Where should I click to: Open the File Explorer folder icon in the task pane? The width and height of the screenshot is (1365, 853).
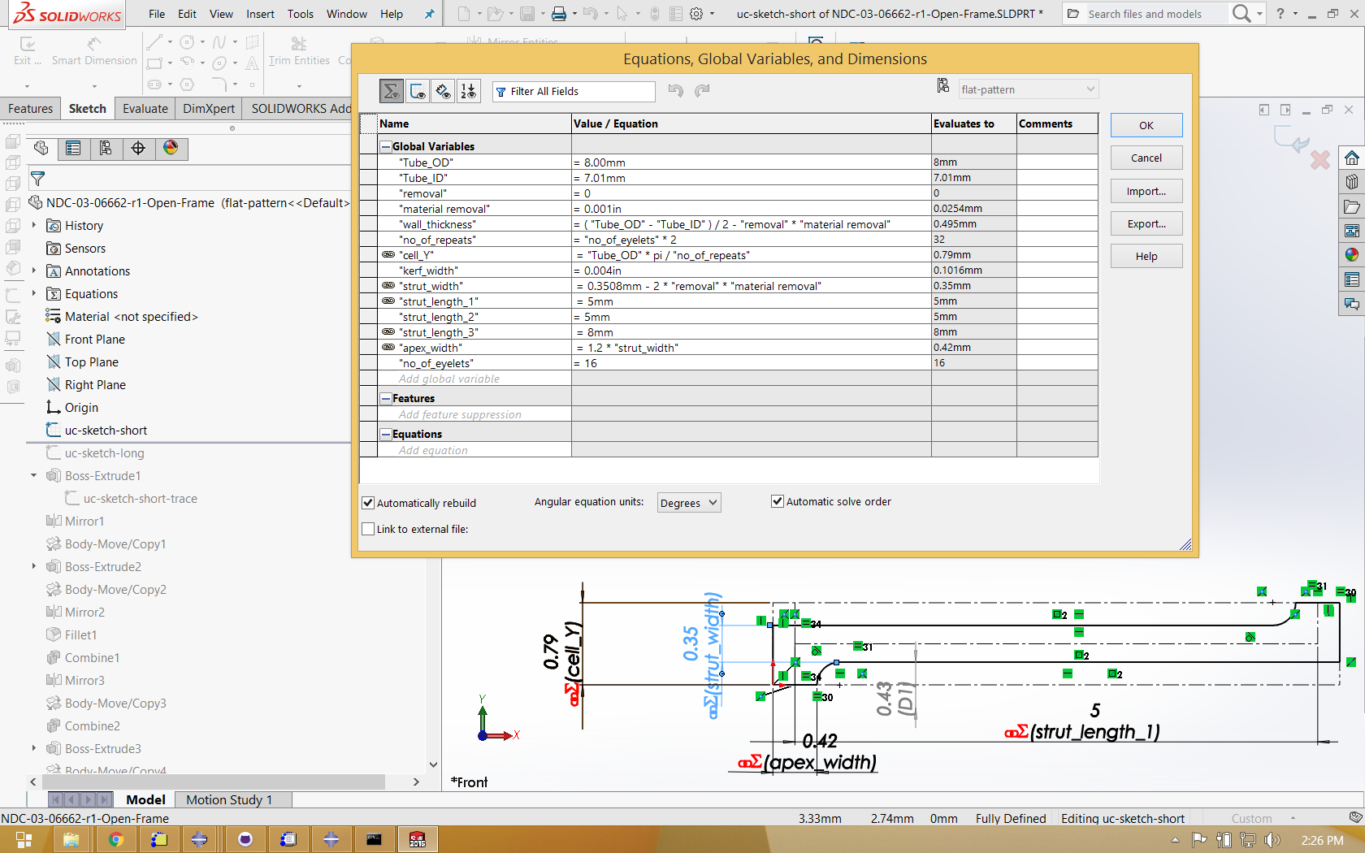click(x=1352, y=206)
